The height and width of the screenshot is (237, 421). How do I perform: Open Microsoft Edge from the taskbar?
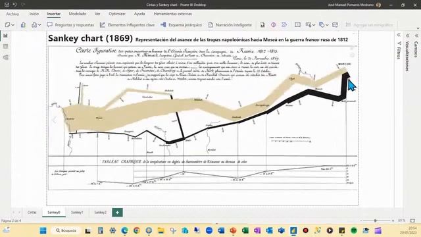point(124,230)
